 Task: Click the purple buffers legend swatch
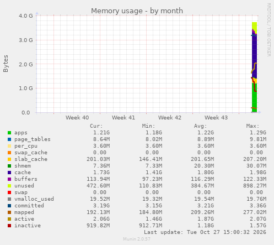[9, 179]
